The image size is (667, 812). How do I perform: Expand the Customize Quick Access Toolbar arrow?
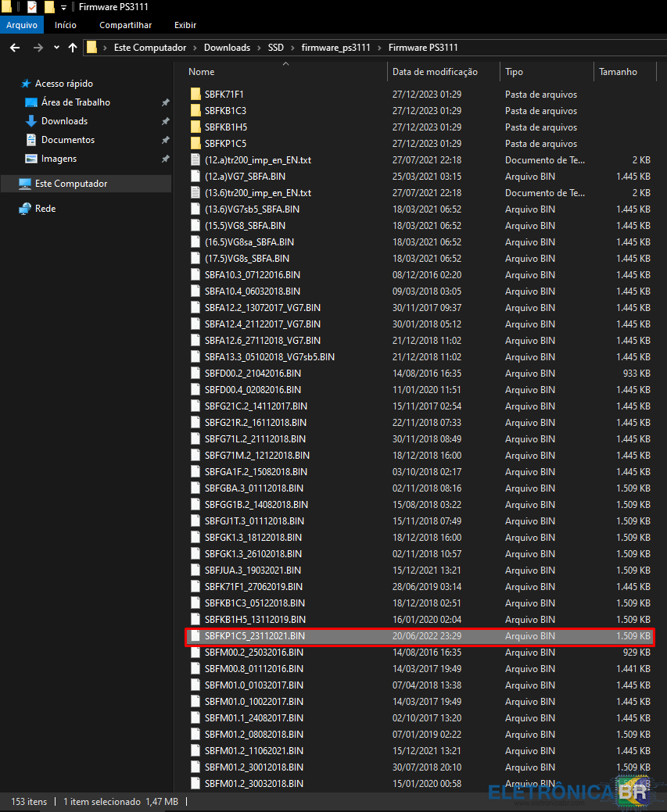63,7
